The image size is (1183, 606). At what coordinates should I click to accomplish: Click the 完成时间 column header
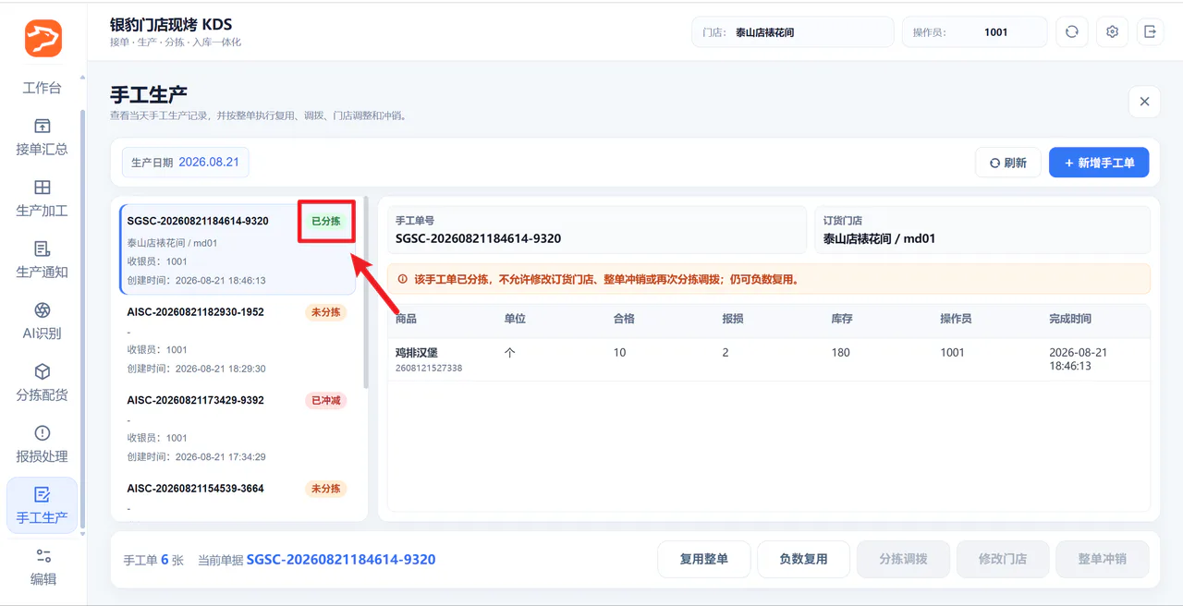[1070, 319]
